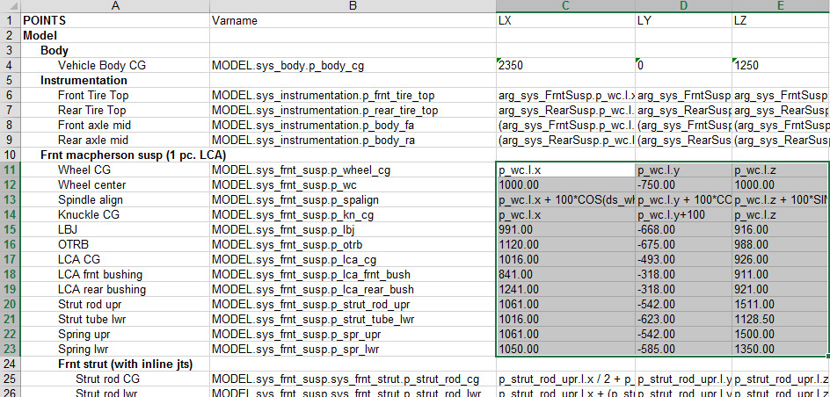Click the 1511.00 LZ value
This screenshot has width=830, height=397.
click(782, 305)
